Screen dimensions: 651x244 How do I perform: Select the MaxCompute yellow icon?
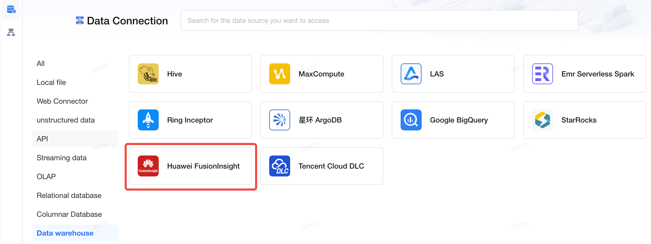pyautogui.click(x=280, y=74)
